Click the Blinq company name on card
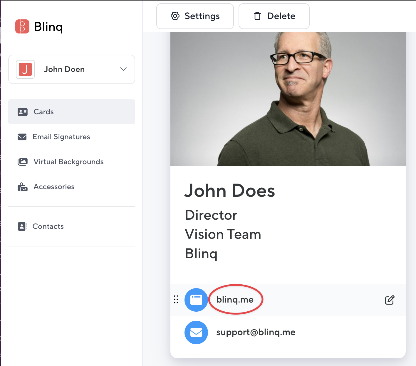Image resolution: width=416 pixels, height=366 pixels. 201,254
